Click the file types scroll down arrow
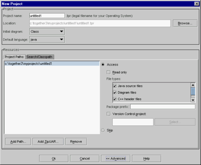This screenshot has width=201, height=165. (x=193, y=100)
